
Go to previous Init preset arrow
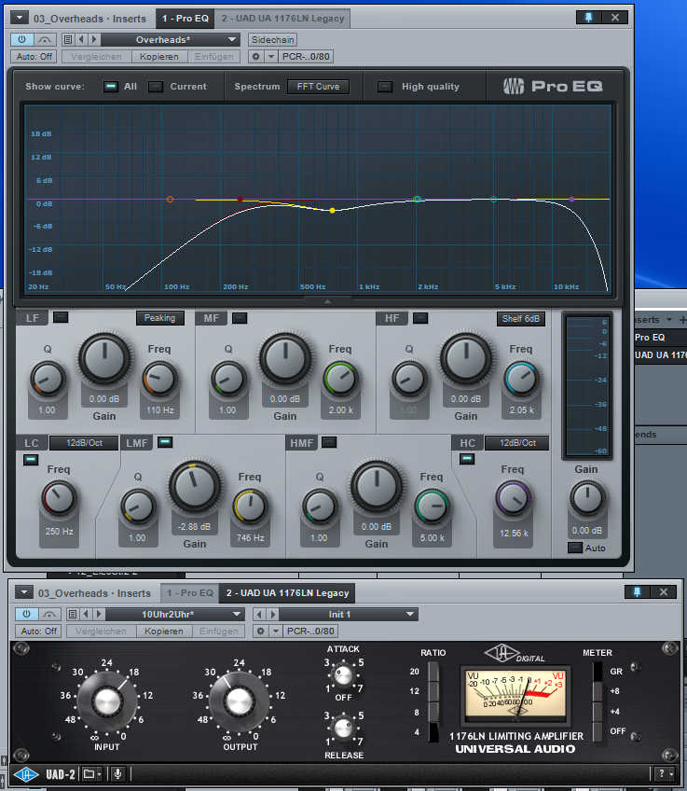point(259,614)
